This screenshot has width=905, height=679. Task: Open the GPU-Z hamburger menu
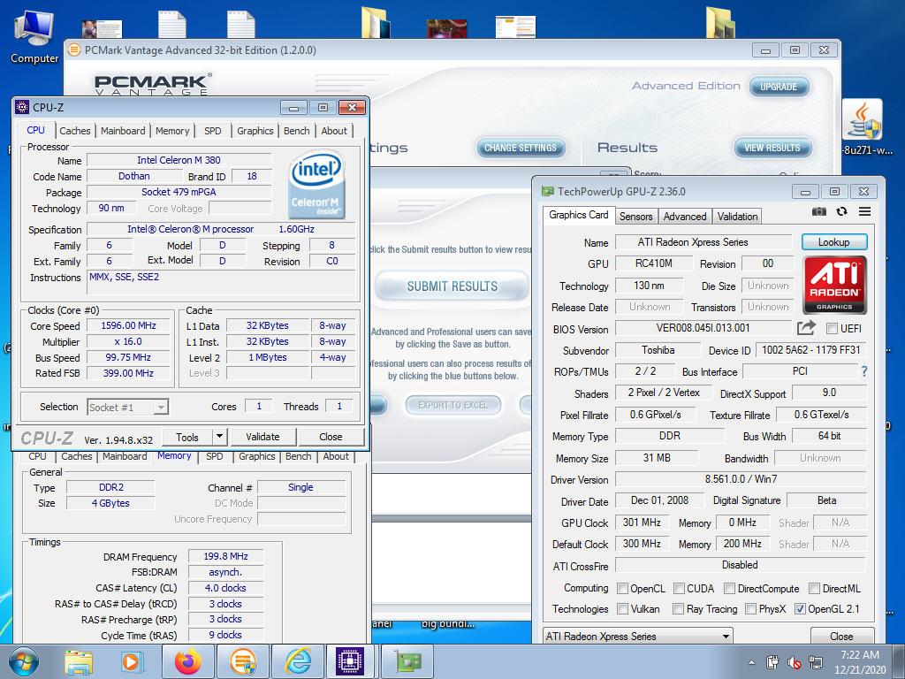click(864, 211)
